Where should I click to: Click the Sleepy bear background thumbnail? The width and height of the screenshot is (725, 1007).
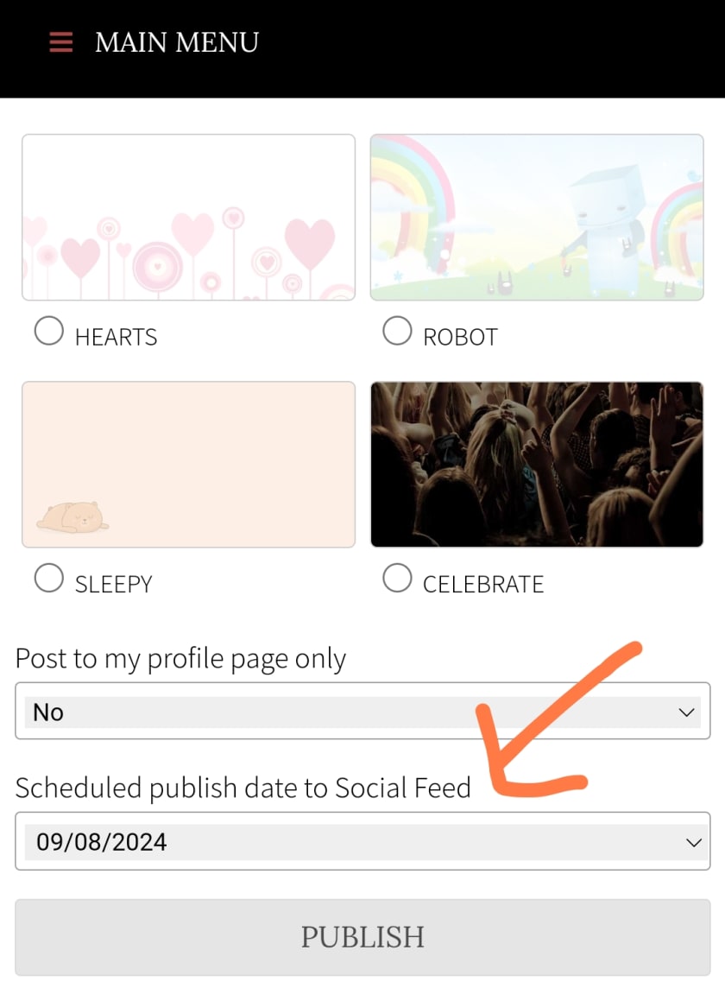[x=189, y=465]
